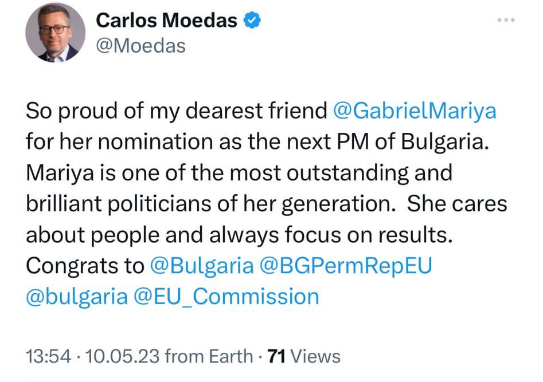543x382 pixels.
Task: Click the "Mariya is one of the most outstanding" line
Action: tap(239, 173)
